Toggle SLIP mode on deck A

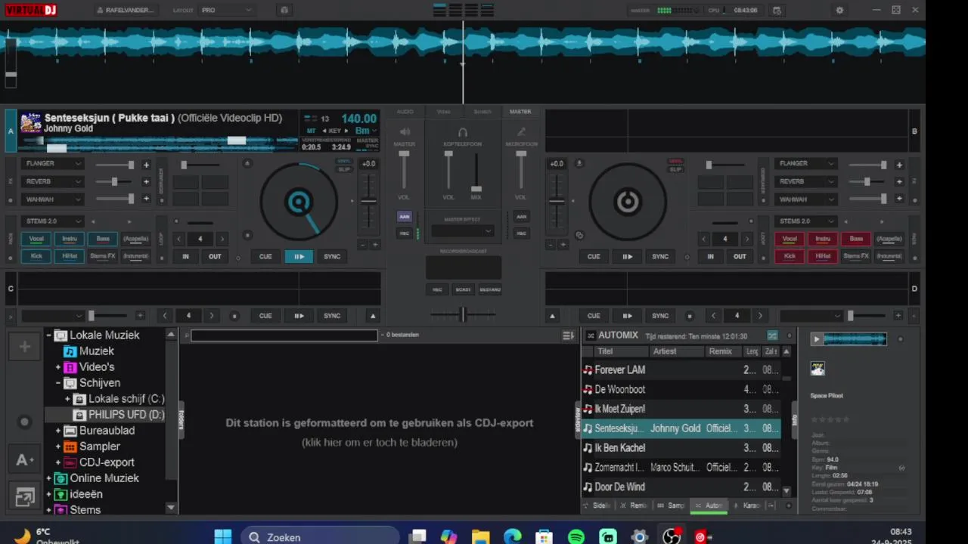click(344, 169)
